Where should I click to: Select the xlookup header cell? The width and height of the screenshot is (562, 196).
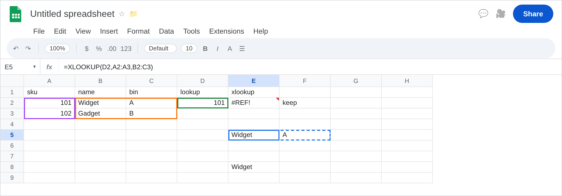point(254,92)
